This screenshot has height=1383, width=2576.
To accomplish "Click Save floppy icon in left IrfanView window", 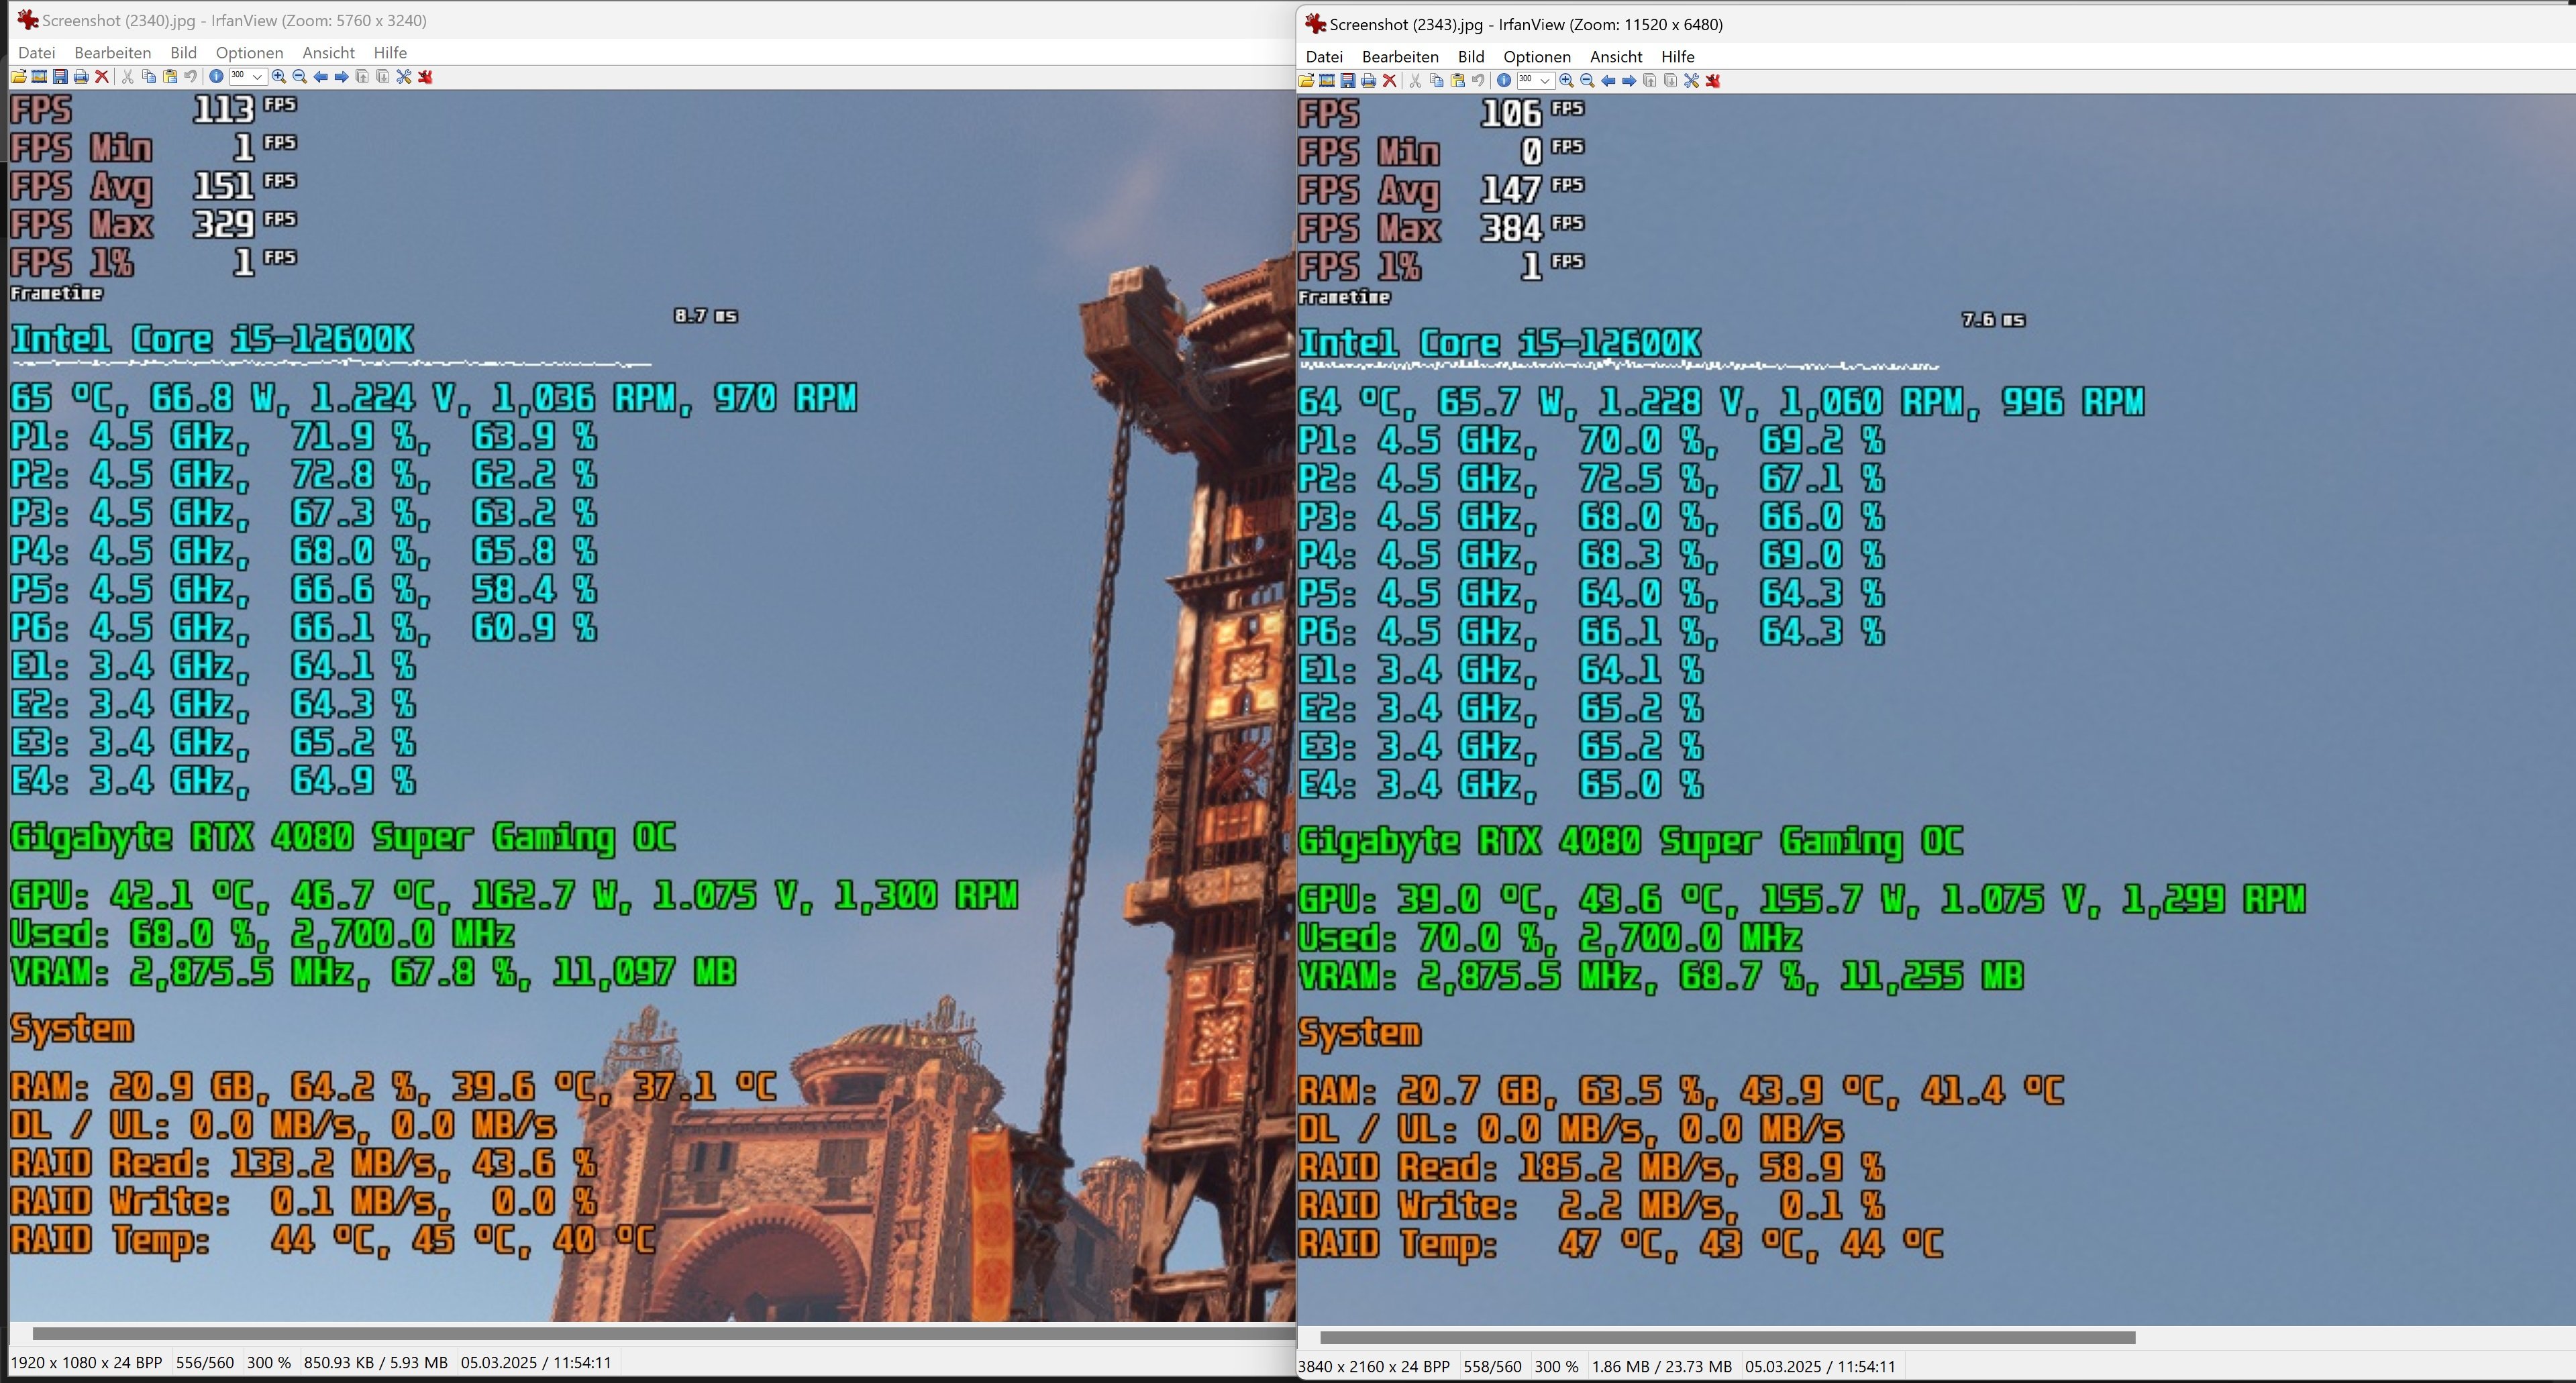I will point(60,77).
